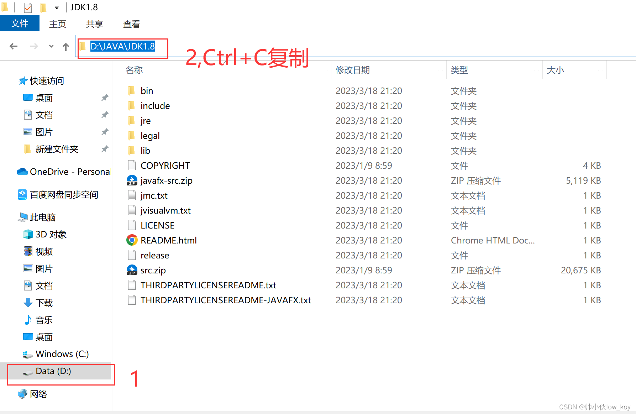Click the address bar path D:\JAVA\JDK1.8
This screenshot has width=636, height=414.
[123, 46]
